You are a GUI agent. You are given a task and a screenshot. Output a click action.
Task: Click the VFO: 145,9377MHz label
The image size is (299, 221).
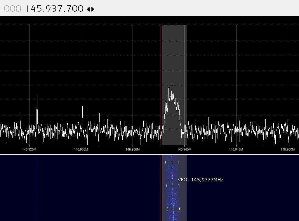(x=200, y=180)
